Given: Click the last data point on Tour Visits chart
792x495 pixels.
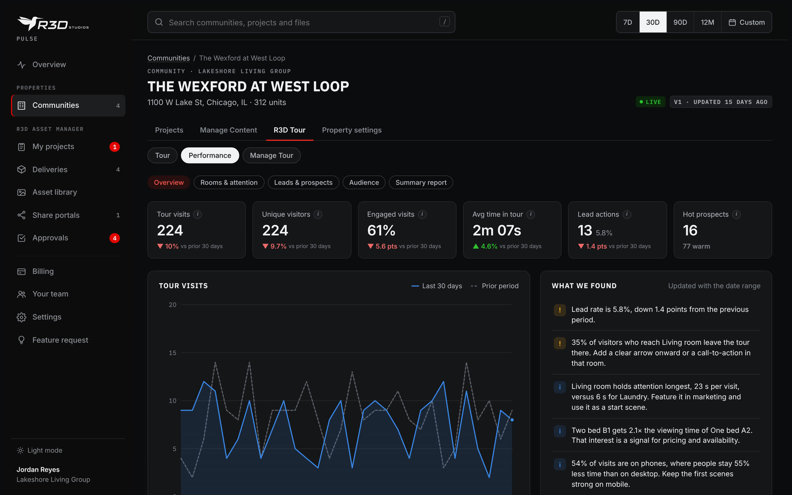Looking at the screenshot, I should [x=512, y=420].
